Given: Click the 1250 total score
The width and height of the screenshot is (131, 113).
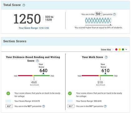Looking at the screenshot, I should (27, 19).
